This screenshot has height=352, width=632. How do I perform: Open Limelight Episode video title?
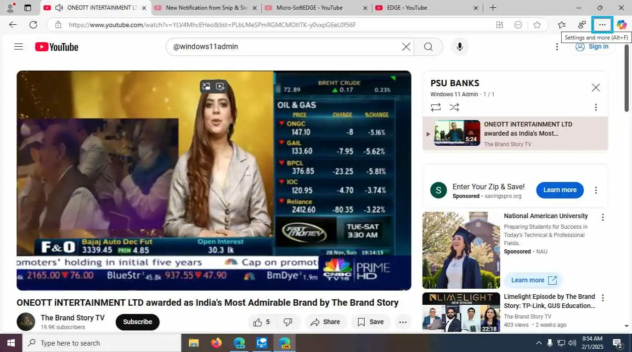[x=549, y=301]
